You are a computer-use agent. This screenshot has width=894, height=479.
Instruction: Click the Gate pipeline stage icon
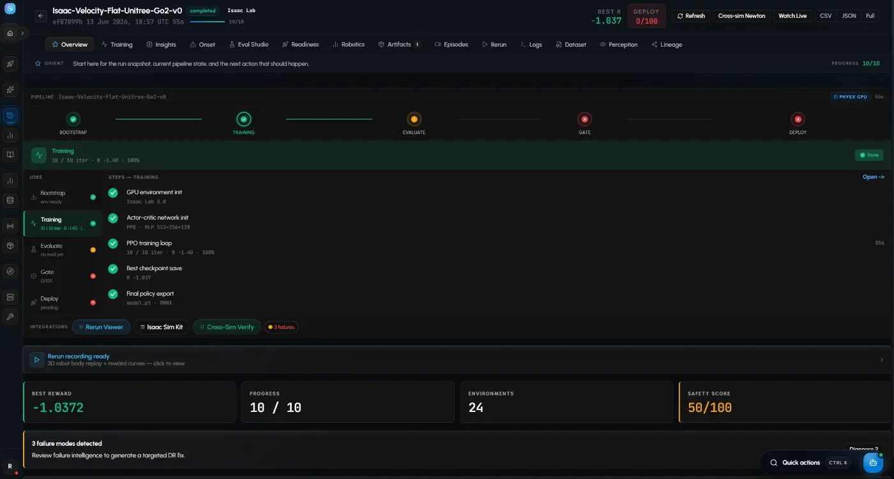pos(584,119)
